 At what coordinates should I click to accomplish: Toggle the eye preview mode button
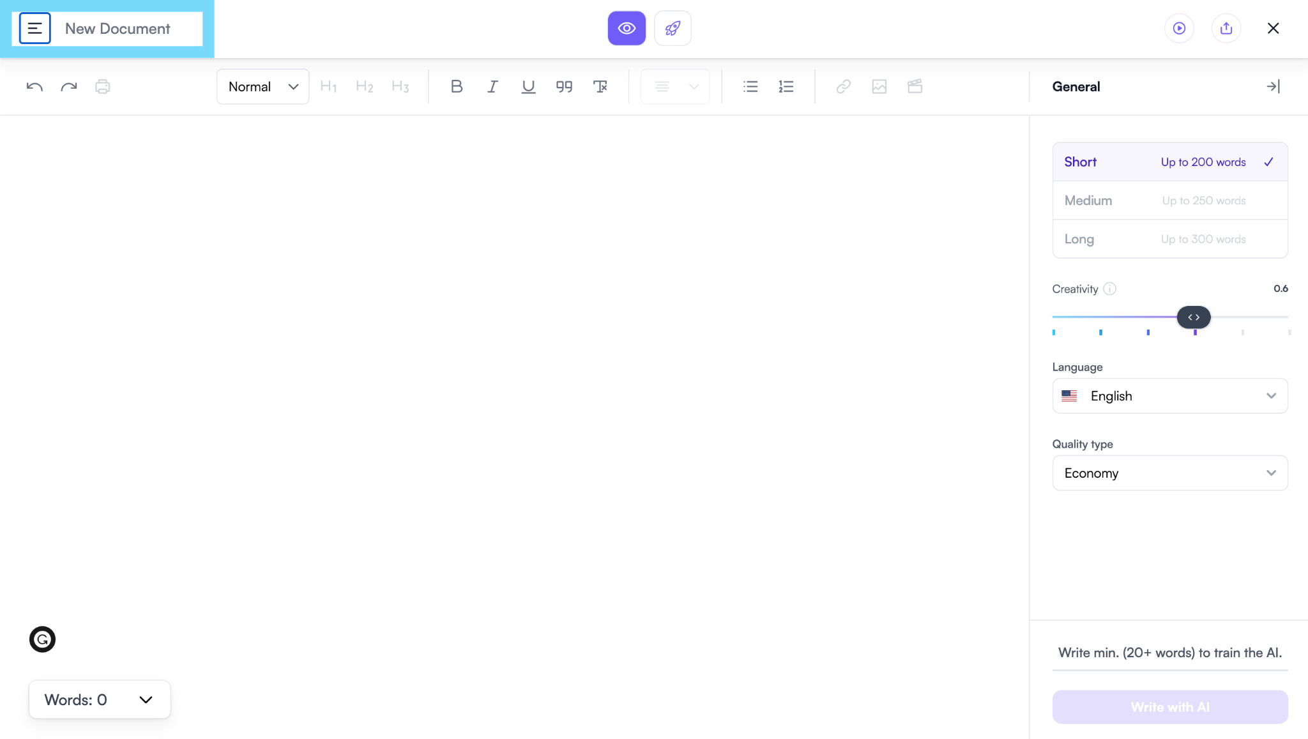pyautogui.click(x=627, y=28)
